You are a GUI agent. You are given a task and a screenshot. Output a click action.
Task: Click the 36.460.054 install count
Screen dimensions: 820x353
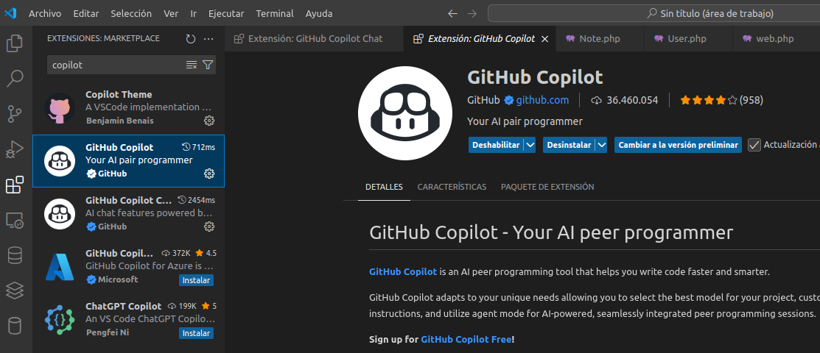632,100
